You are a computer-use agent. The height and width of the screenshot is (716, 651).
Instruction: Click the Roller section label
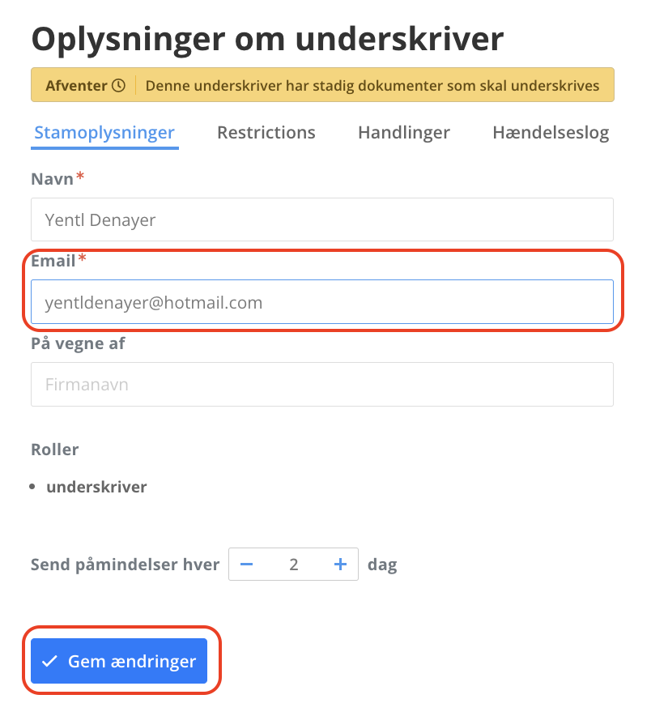(55, 450)
